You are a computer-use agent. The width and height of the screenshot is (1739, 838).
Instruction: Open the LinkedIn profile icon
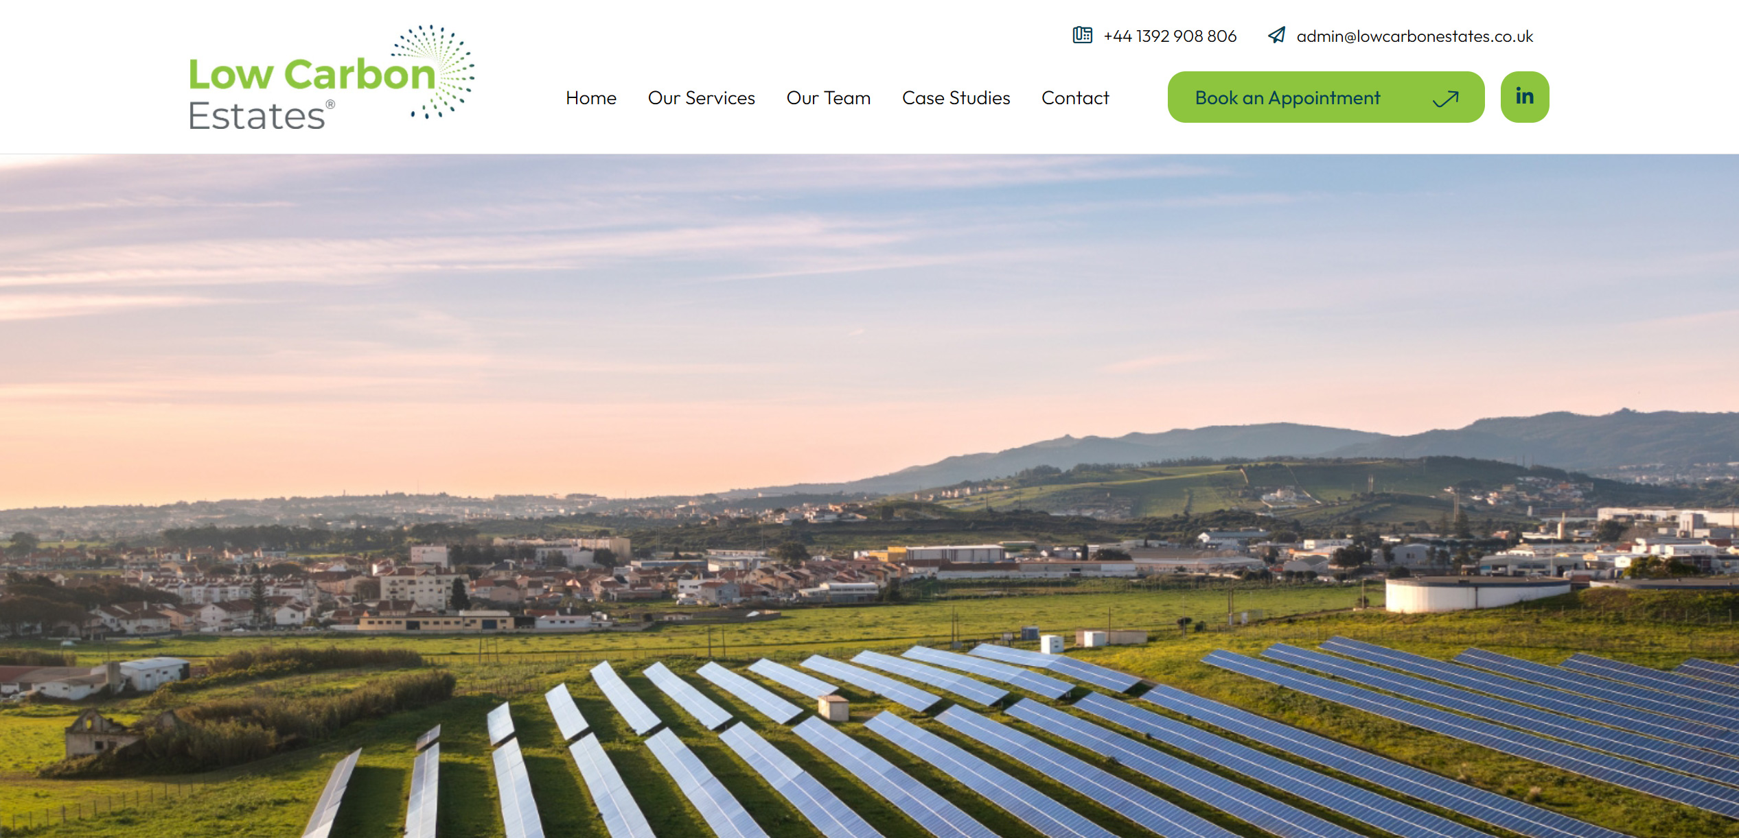click(x=1524, y=97)
